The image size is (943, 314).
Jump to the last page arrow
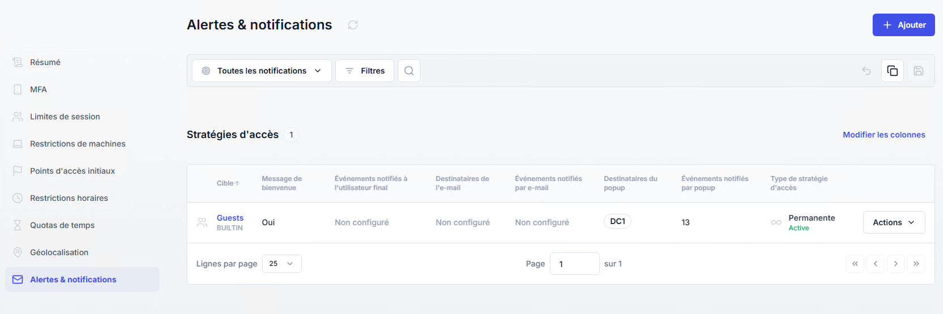(916, 264)
